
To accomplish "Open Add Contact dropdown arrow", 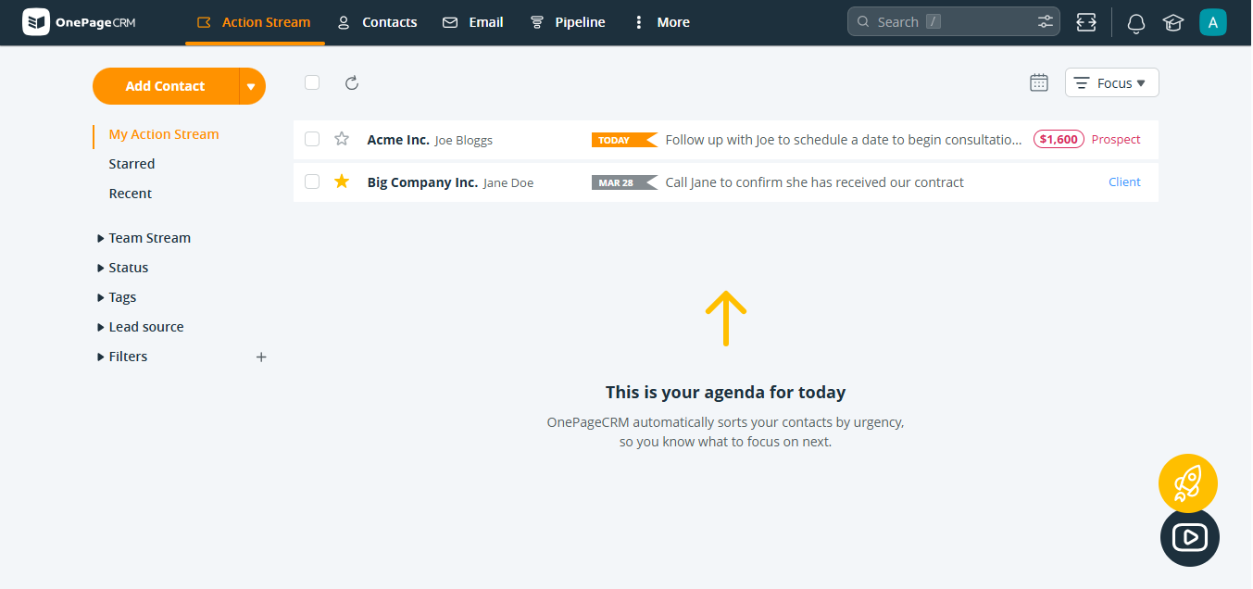I will pos(252,86).
